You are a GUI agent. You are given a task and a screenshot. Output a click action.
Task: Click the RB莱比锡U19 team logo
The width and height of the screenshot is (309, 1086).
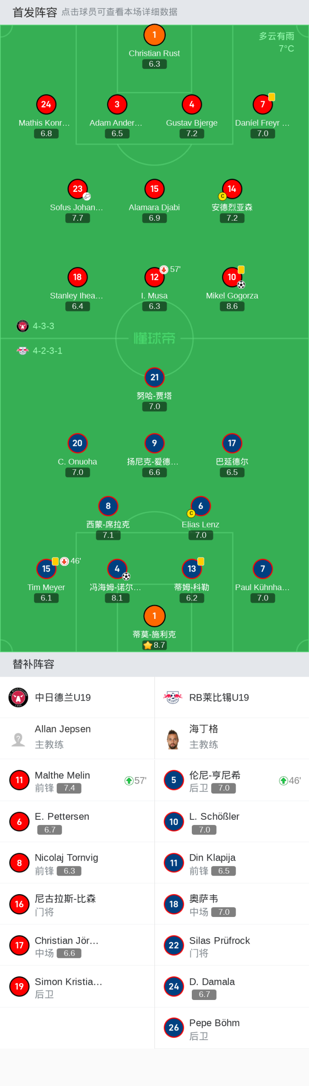pos(173,697)
